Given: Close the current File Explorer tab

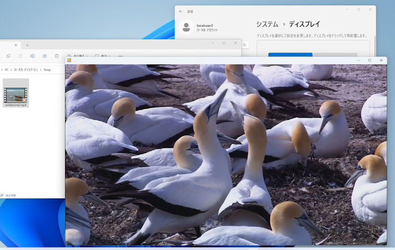Looking at the screenshot, I should click(16, 45).
